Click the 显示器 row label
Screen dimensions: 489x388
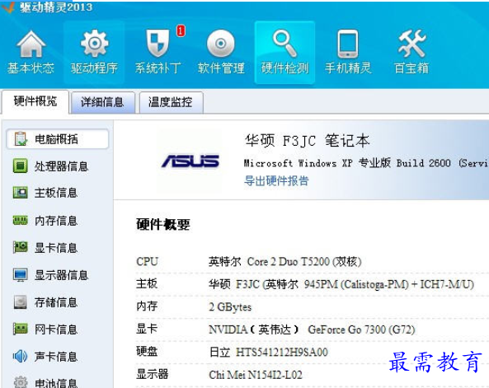point(153,374)
